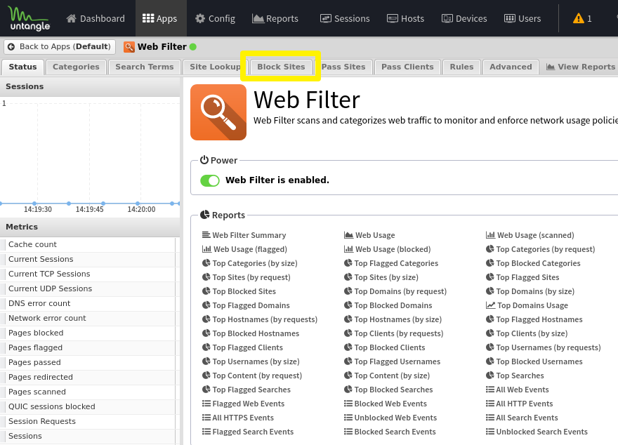This screenshot has height=445, width=618.
Task: Open the Devices page
Action: [x=464, y=18]
